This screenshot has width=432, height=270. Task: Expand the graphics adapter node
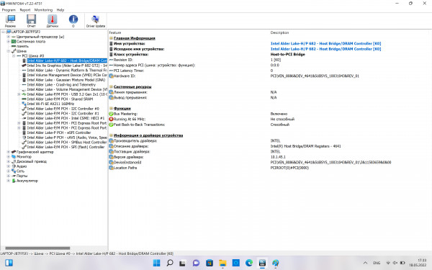click(8, 152)
